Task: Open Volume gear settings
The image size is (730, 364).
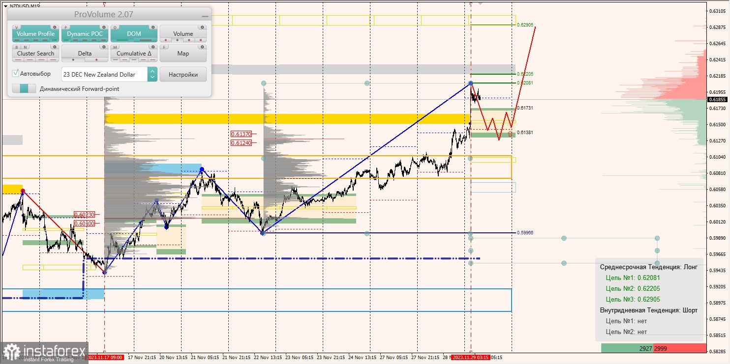Action: pyautogui.click(x=202, y=28)
